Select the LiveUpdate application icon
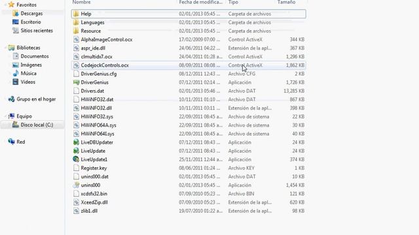Viewport: 419px width, 235px height. [x=76, y=151]
